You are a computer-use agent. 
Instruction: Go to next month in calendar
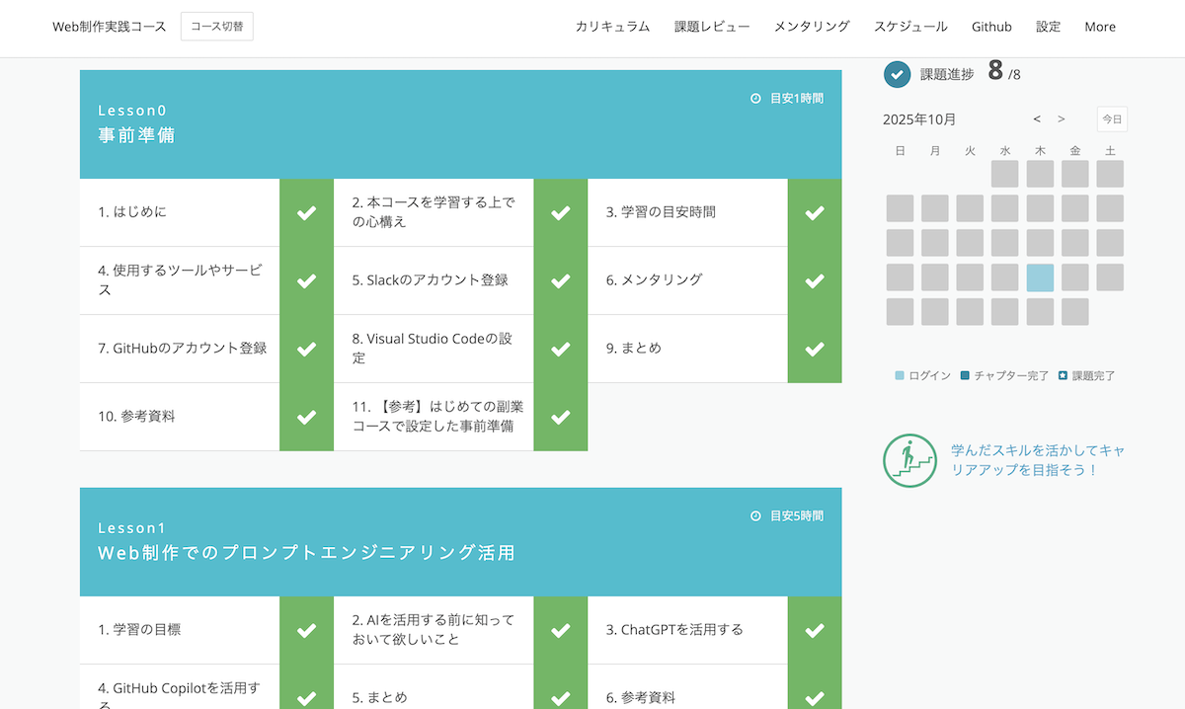point(1062,119)
